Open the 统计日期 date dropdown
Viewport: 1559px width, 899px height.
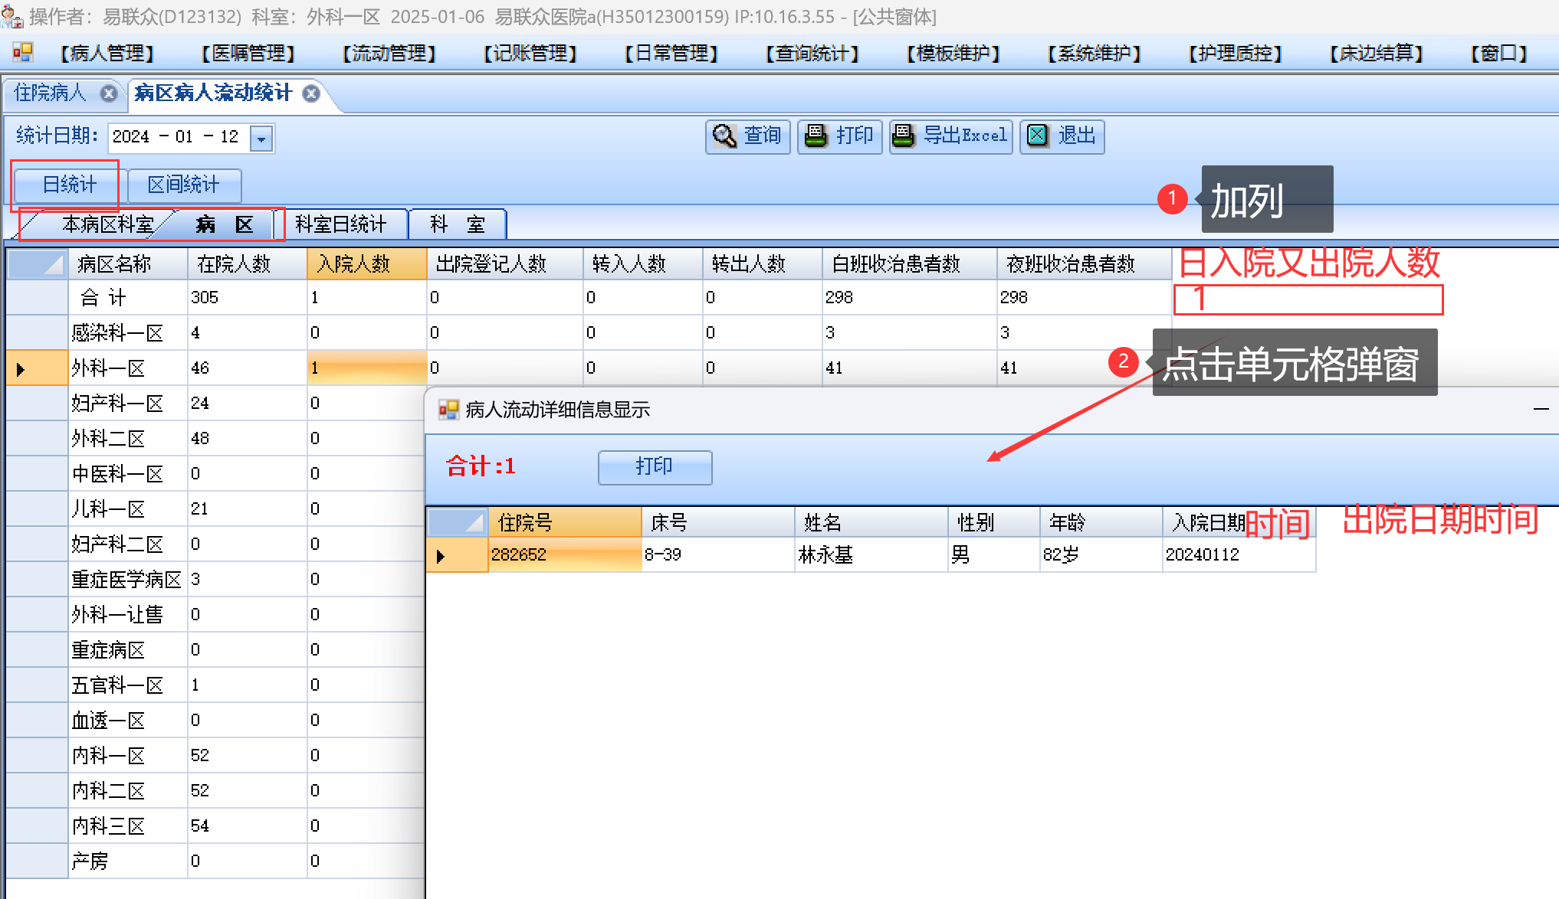tap(261, 139)
